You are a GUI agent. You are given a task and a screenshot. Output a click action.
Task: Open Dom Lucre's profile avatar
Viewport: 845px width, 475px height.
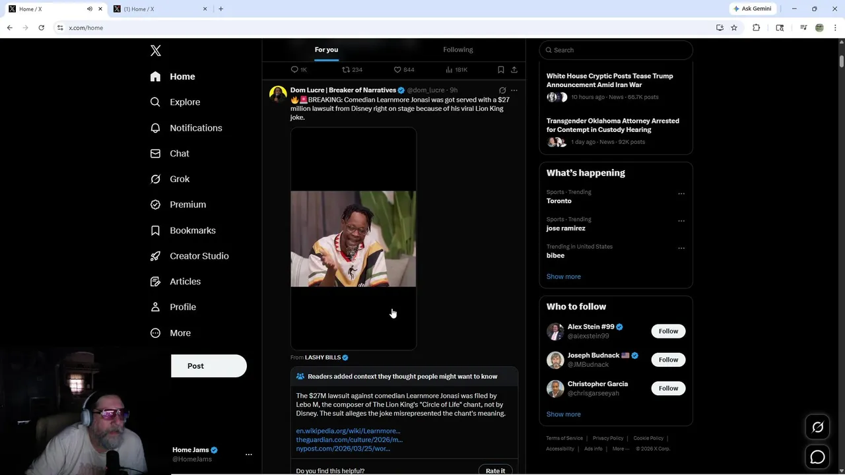[x=278, y=94]
